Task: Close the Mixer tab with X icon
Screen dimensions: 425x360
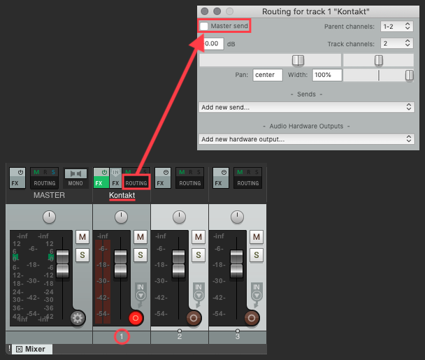Action: pyautogui.click(x=19, y=349)
